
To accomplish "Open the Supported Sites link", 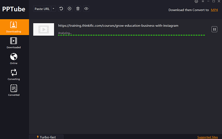I will point(208,137).
